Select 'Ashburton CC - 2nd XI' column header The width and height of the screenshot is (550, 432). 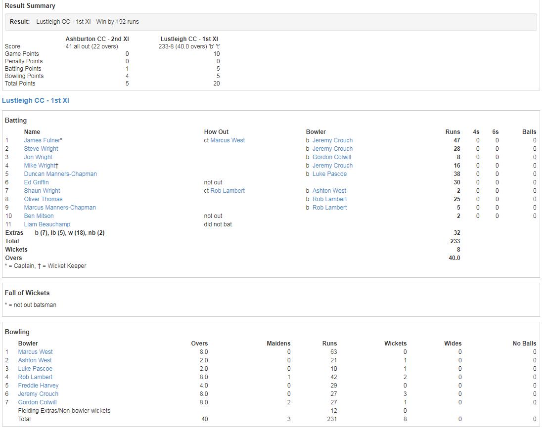97,39
